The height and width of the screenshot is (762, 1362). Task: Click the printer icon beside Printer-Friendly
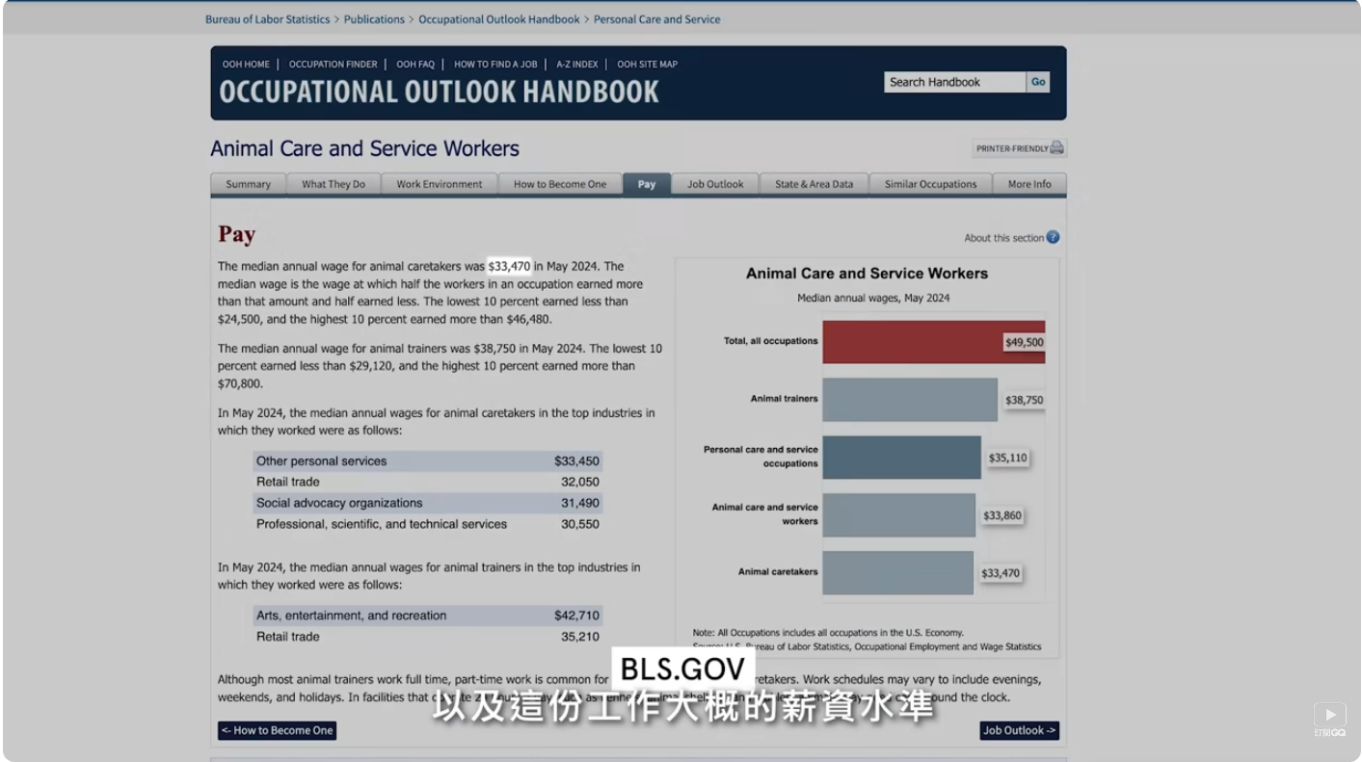point(1056,148)
